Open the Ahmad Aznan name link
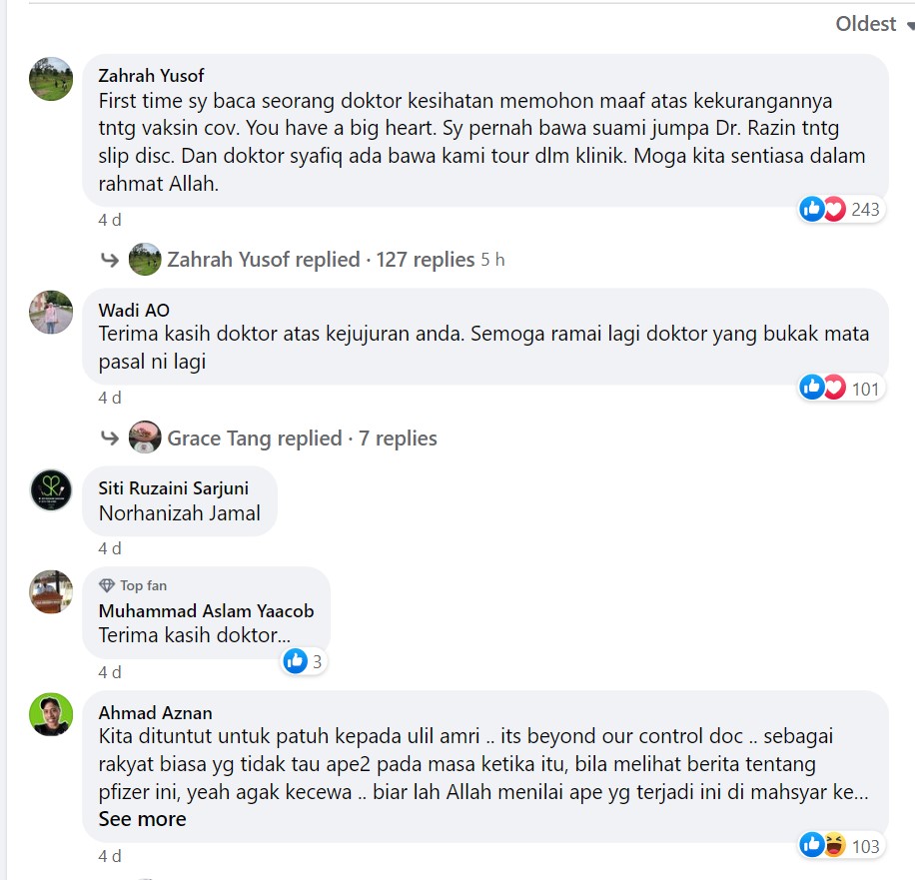This screenshot has height=880, width=915. pos(155,712)
